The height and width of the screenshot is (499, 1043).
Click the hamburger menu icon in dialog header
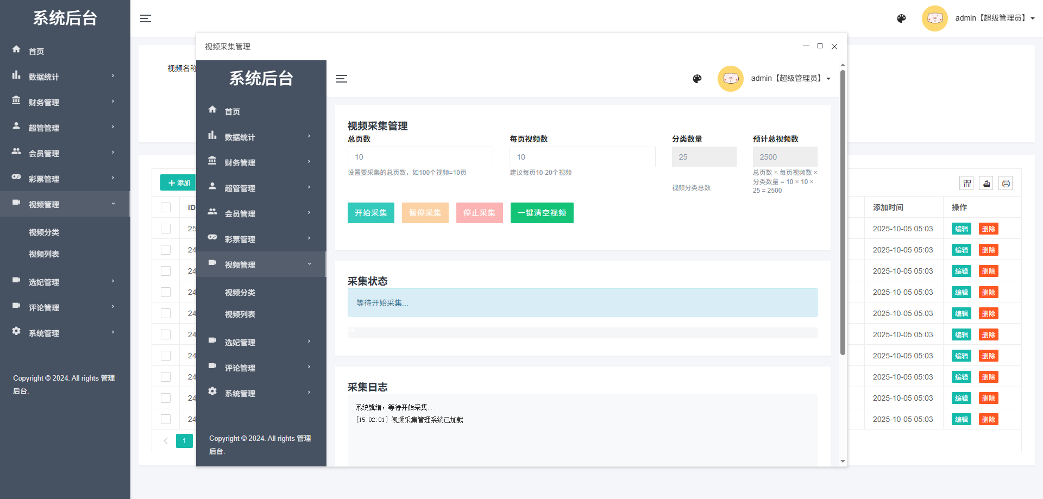342,79
